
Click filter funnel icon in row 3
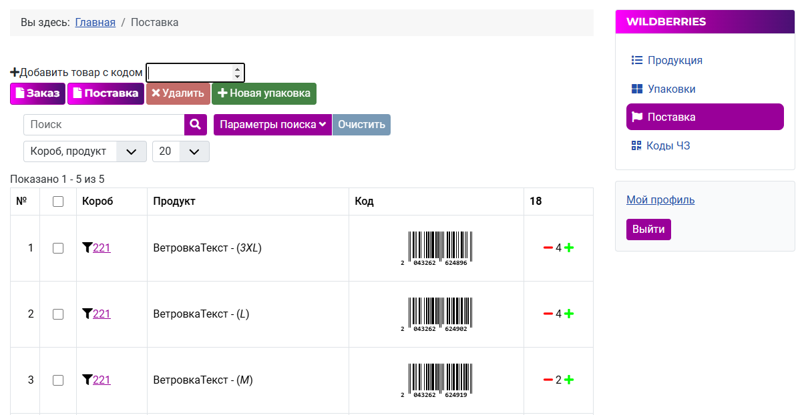[x=87, y=380]
